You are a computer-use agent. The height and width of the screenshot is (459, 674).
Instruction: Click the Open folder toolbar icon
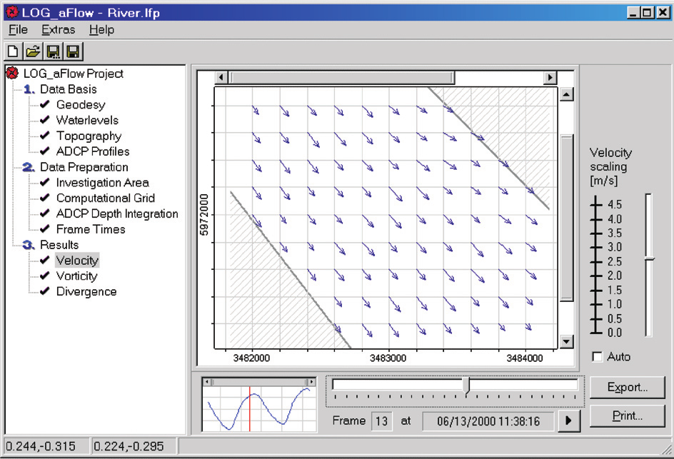point(32,52)
